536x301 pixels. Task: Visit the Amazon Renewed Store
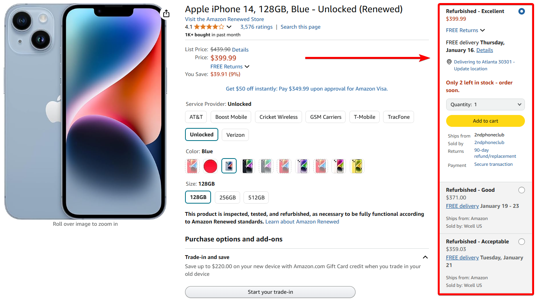[x=224, y=19]
